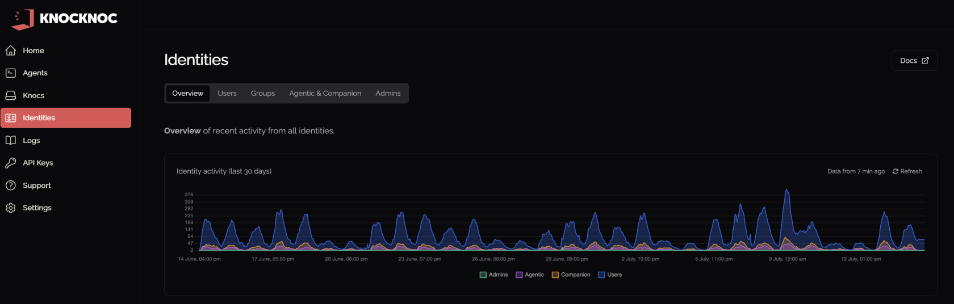Go to Agents in the sidebar
954x304 pixels.
[x=66, y=73]
